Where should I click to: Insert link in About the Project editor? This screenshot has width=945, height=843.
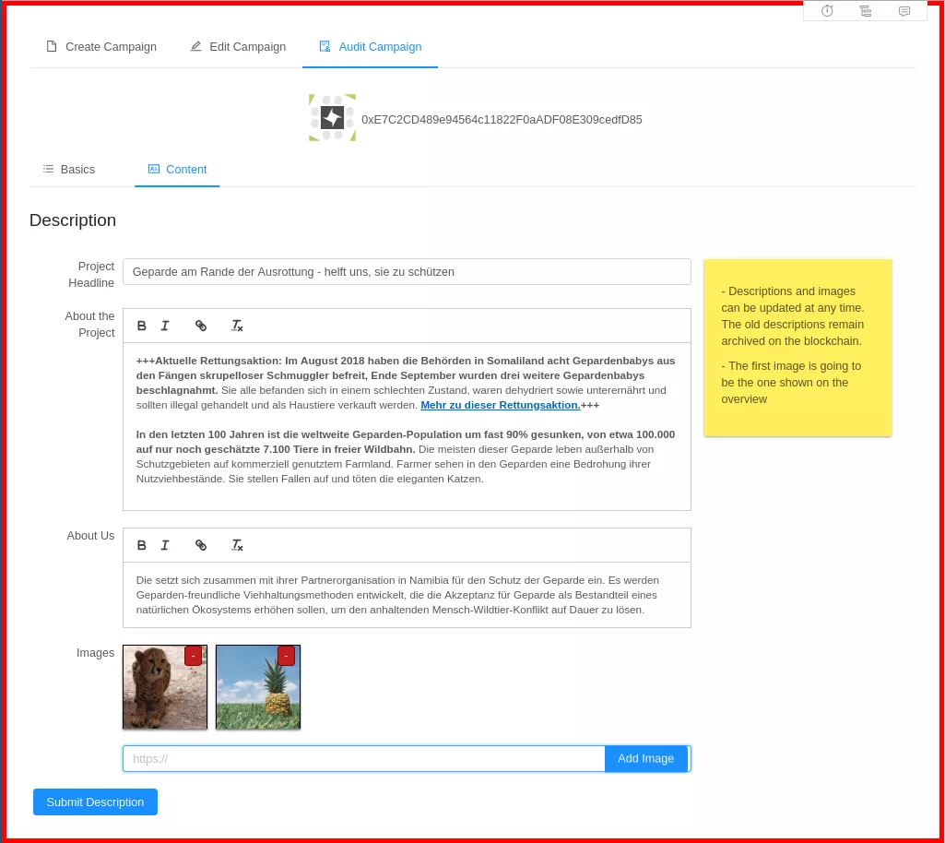[201, 326]
